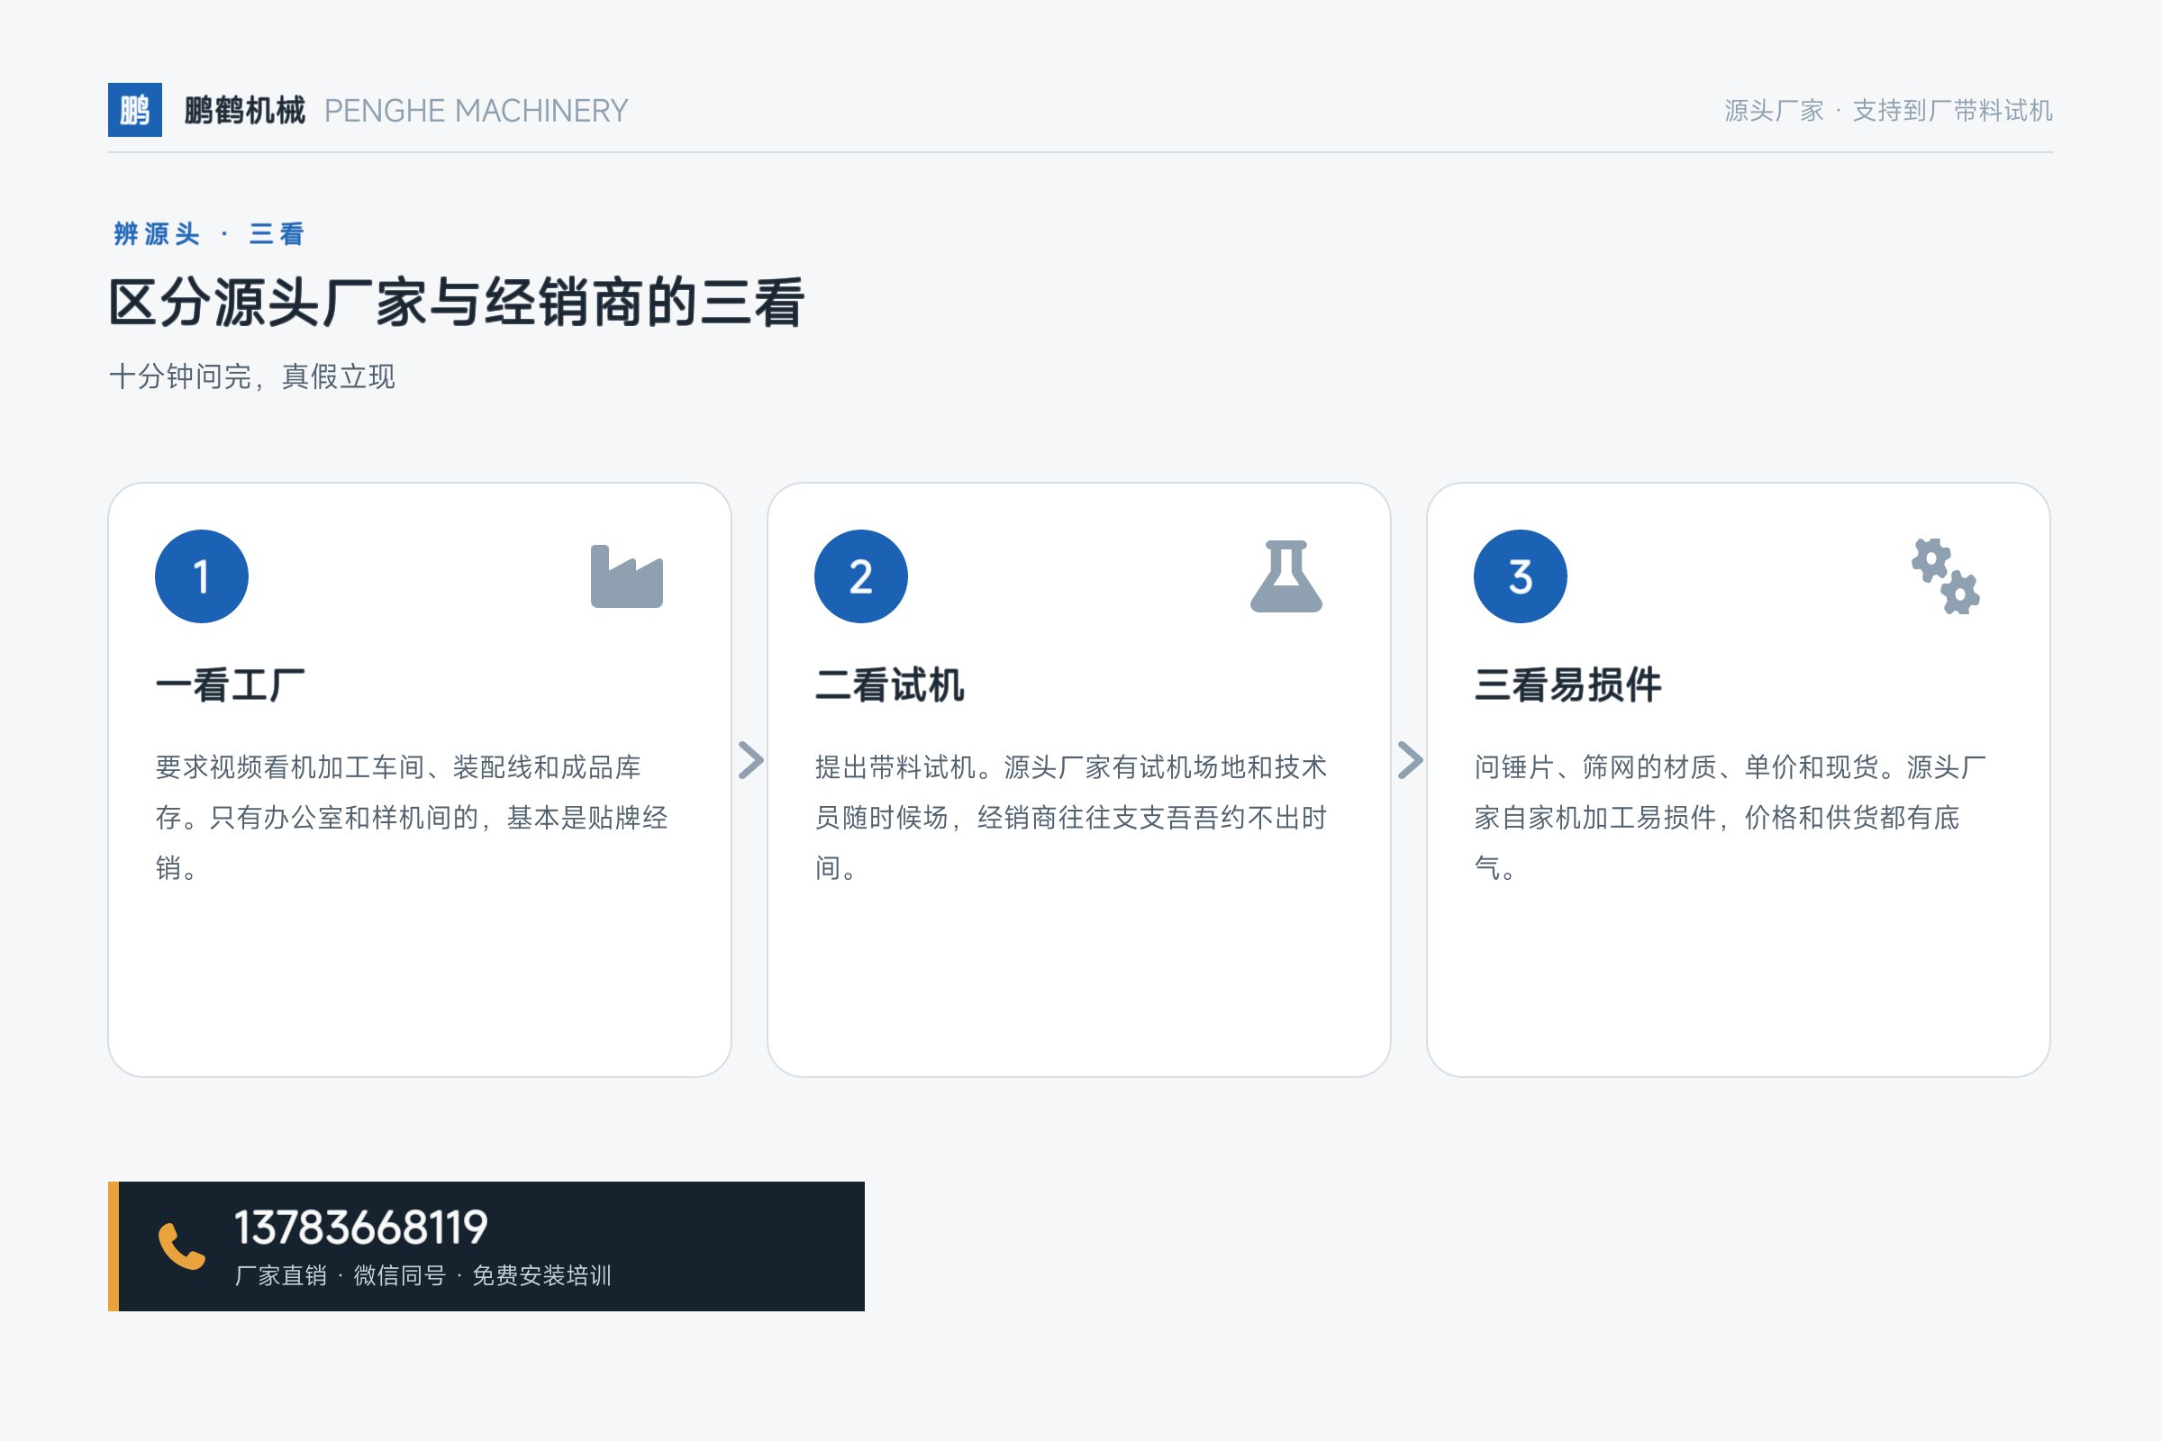Click the subtitle 十分钟问完，真假立现
2162x1441 pixels.
tap(252, 376)
